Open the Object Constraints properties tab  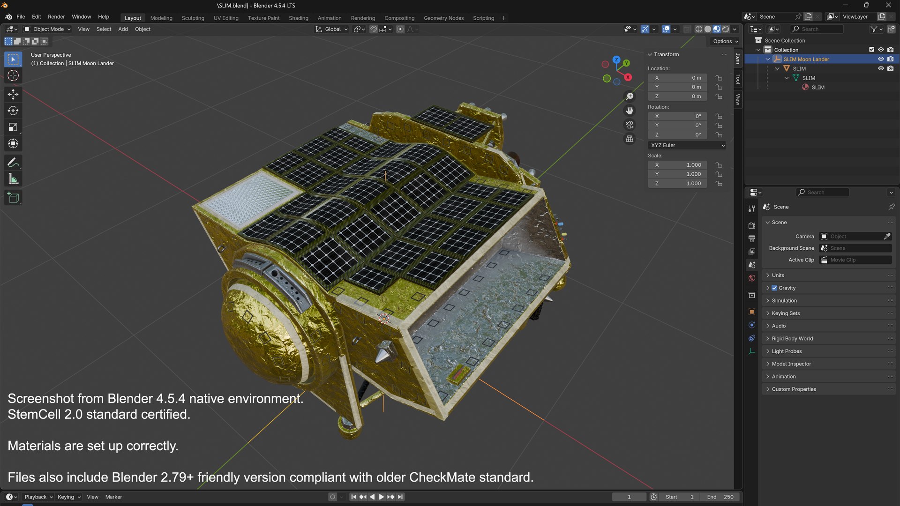pyautogui.click(x=752, y=338)
